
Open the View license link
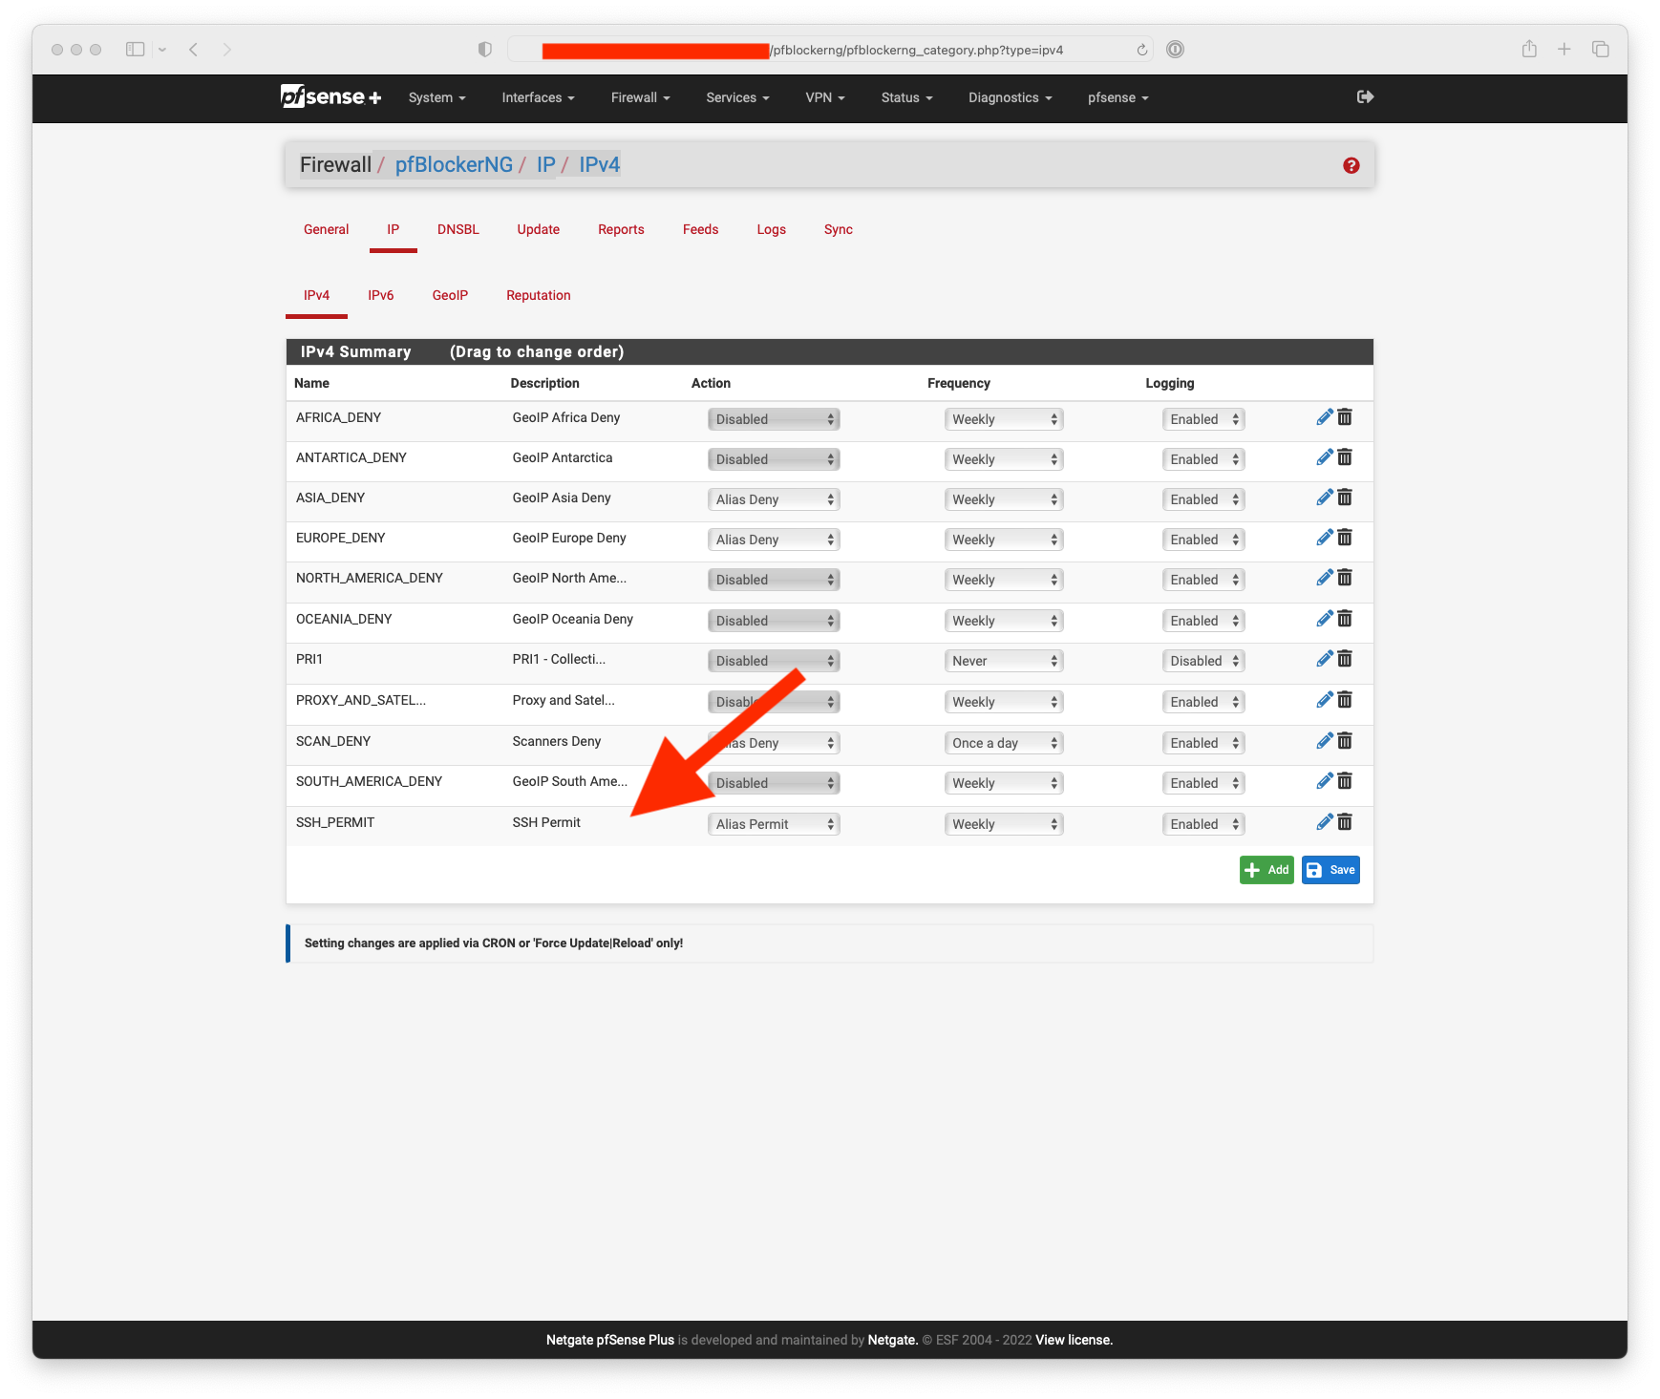(x=1074, y=1340)
